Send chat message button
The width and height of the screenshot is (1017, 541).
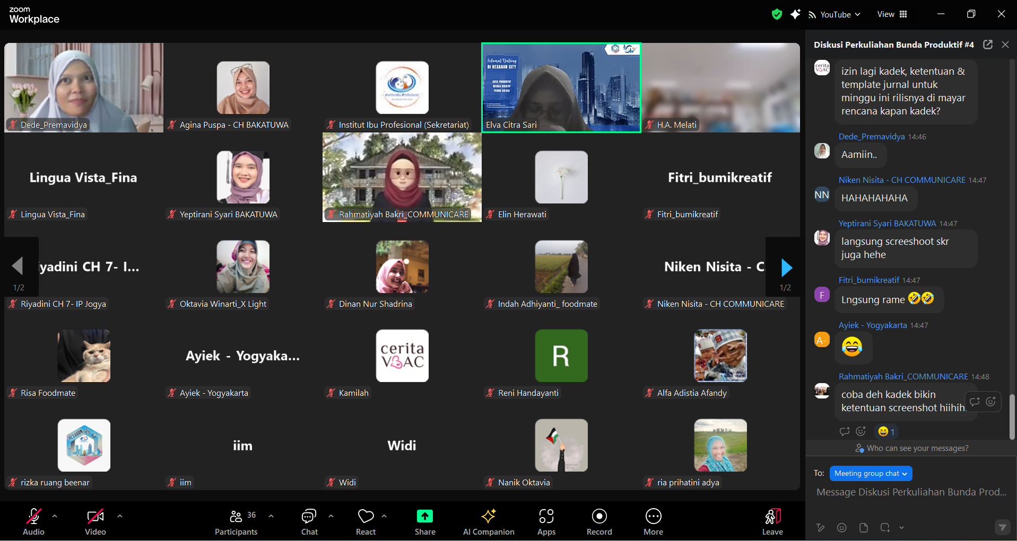[x=1002, y=527]
